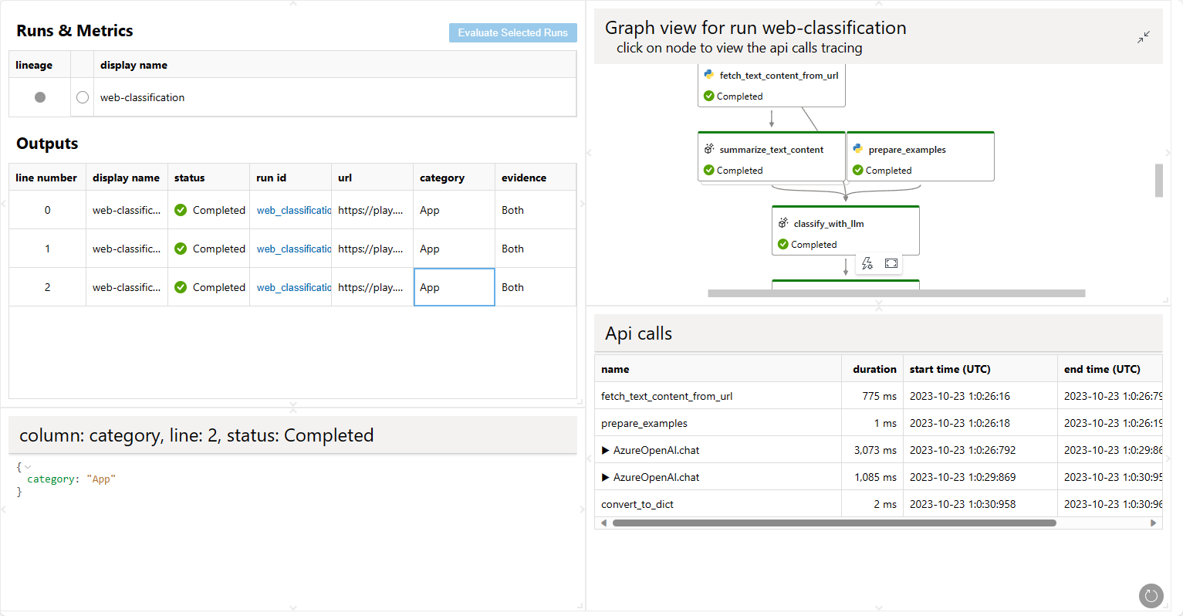Image resolution: width=1183 pixels, height=616 pixels.
Task: Click the category column header in Outputs
Action: click(442, 178)
